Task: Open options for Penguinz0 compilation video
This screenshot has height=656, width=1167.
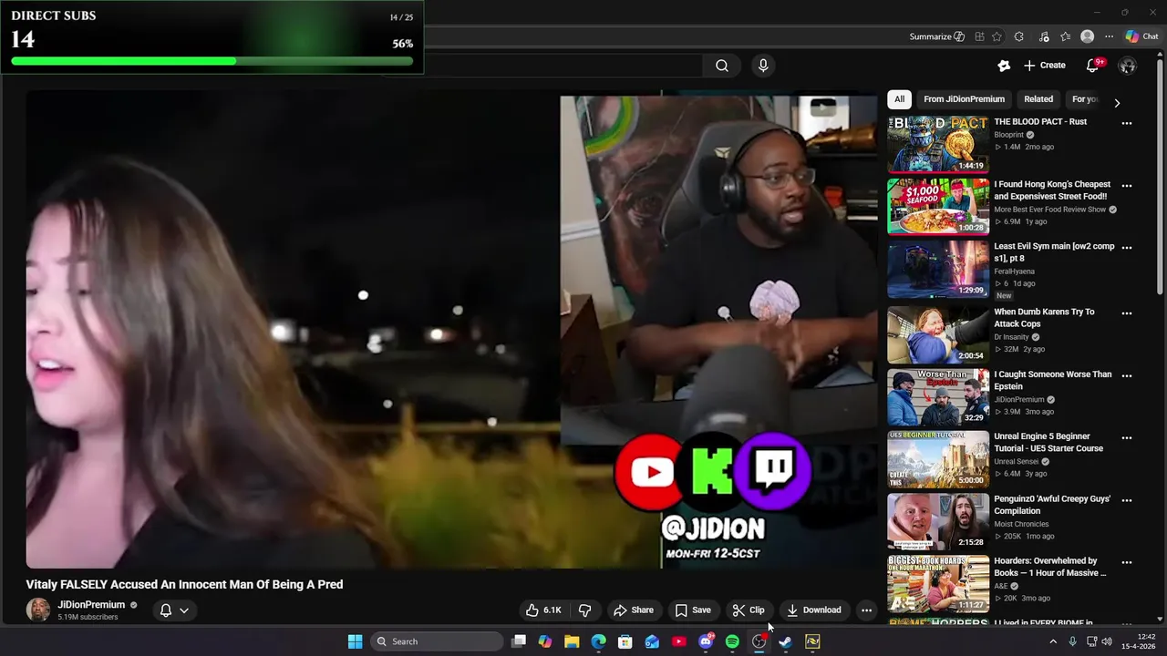Action: coord(1127,500)
